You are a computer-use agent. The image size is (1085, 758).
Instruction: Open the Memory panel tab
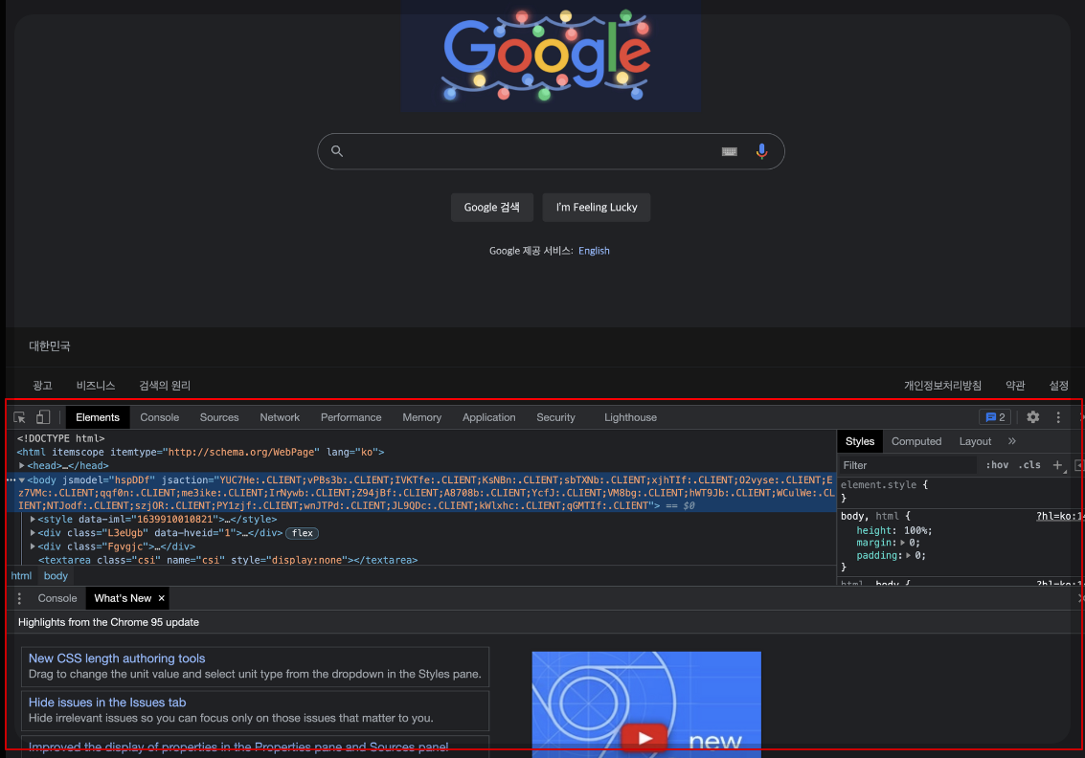pos(421,417)
